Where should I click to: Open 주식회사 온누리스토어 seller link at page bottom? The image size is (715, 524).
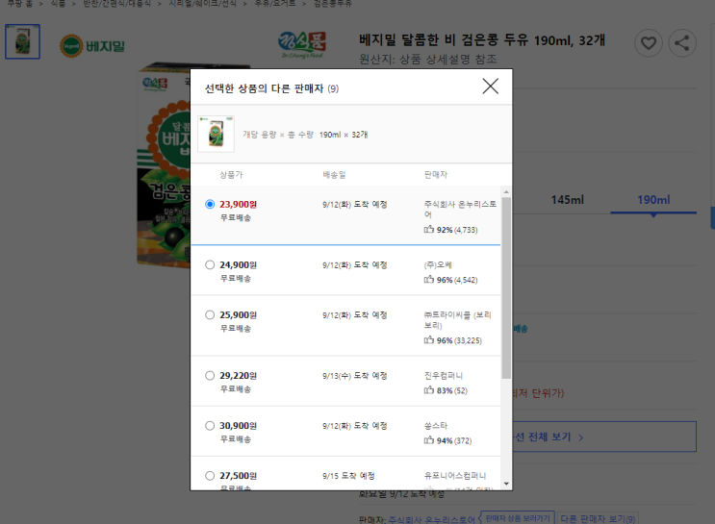pos(431,519)
